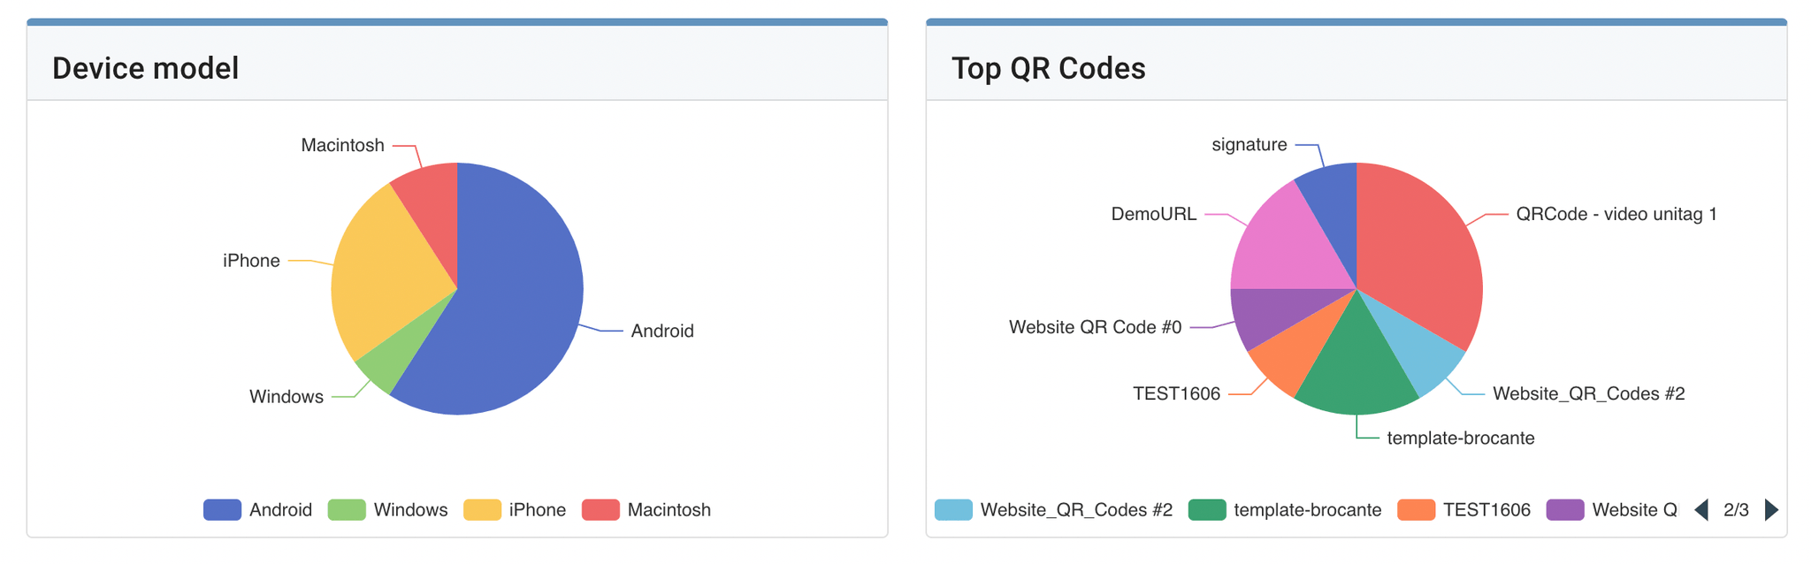Image resolution: width=1811 pixels, height=564 pixels.
Task: Toggle Macintosh legend entry
Action: click(x=646, y=510)
